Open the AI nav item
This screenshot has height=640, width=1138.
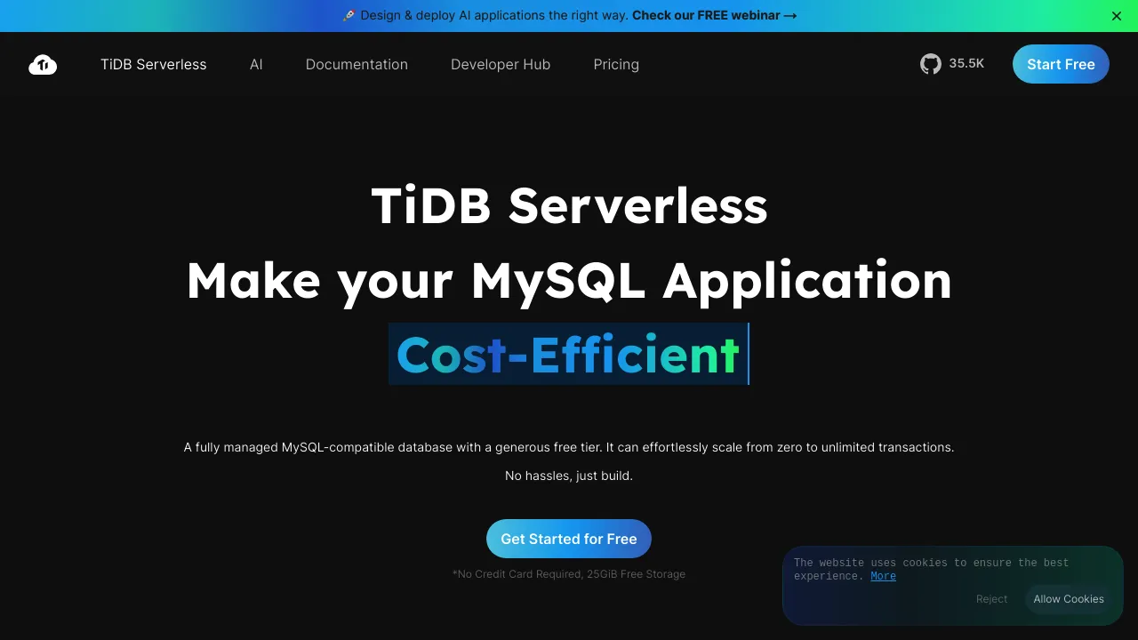(256, 64)
